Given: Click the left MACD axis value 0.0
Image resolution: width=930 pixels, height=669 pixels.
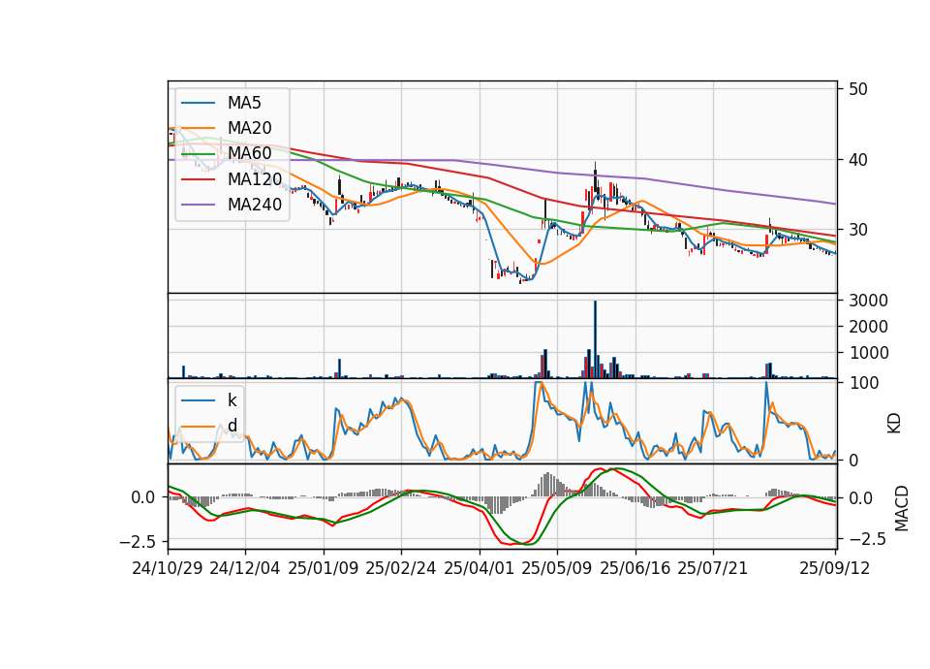Looking at the screenshot, I should tap(143, 497).
